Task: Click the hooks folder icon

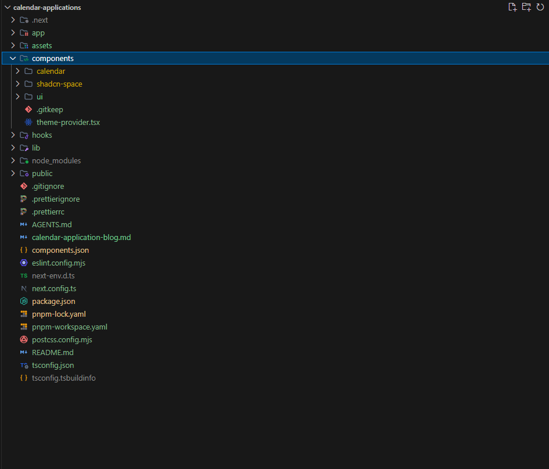Action: pyautogui.click(x=24, y=135)
